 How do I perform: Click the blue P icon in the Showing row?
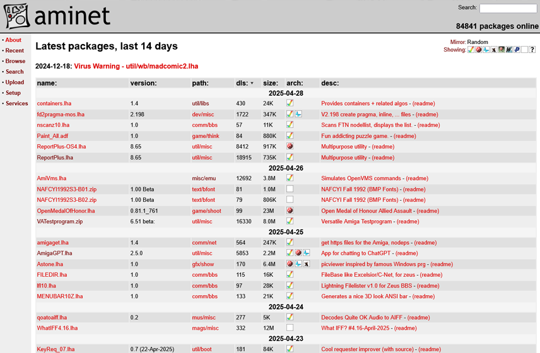coord(517,50)
